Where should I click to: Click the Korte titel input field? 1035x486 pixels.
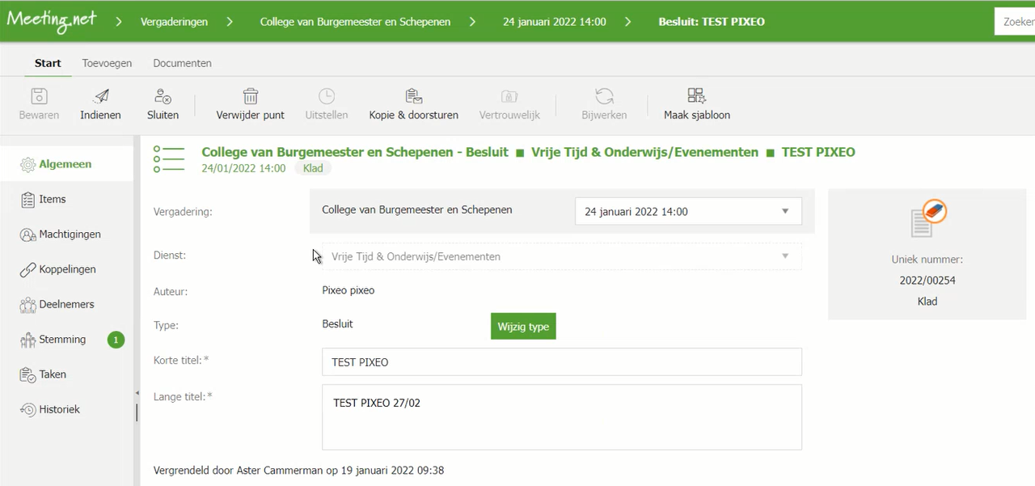[x=561, y=362]
